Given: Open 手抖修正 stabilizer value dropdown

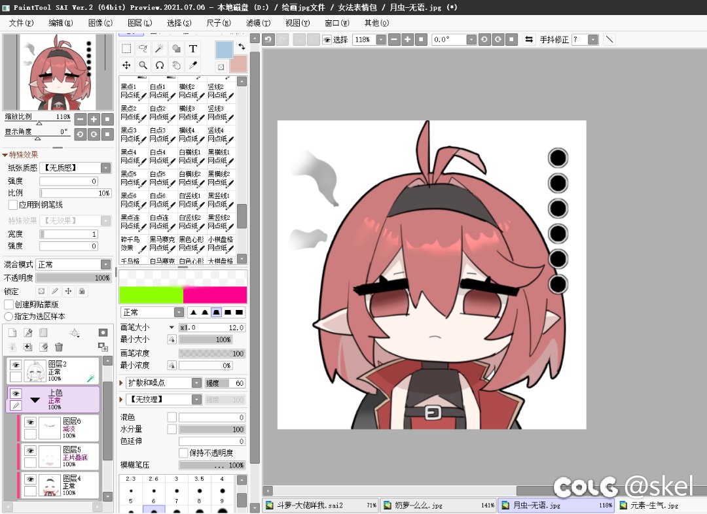Looking at the screenshot, I should coord(593,40).
